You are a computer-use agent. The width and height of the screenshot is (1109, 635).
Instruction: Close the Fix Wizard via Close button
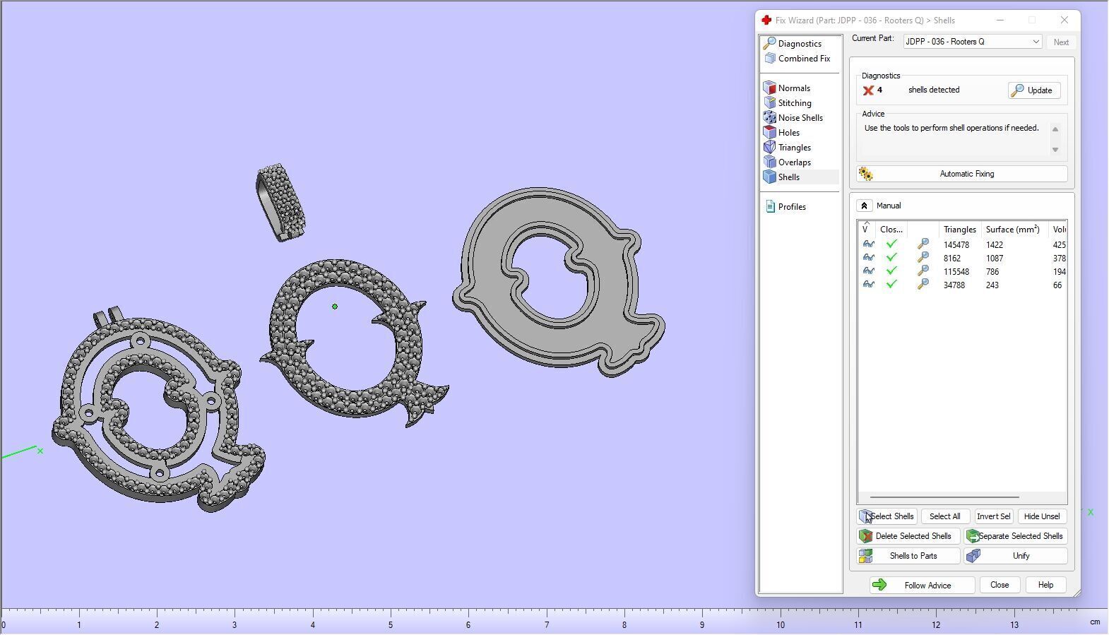[1000, 585]
